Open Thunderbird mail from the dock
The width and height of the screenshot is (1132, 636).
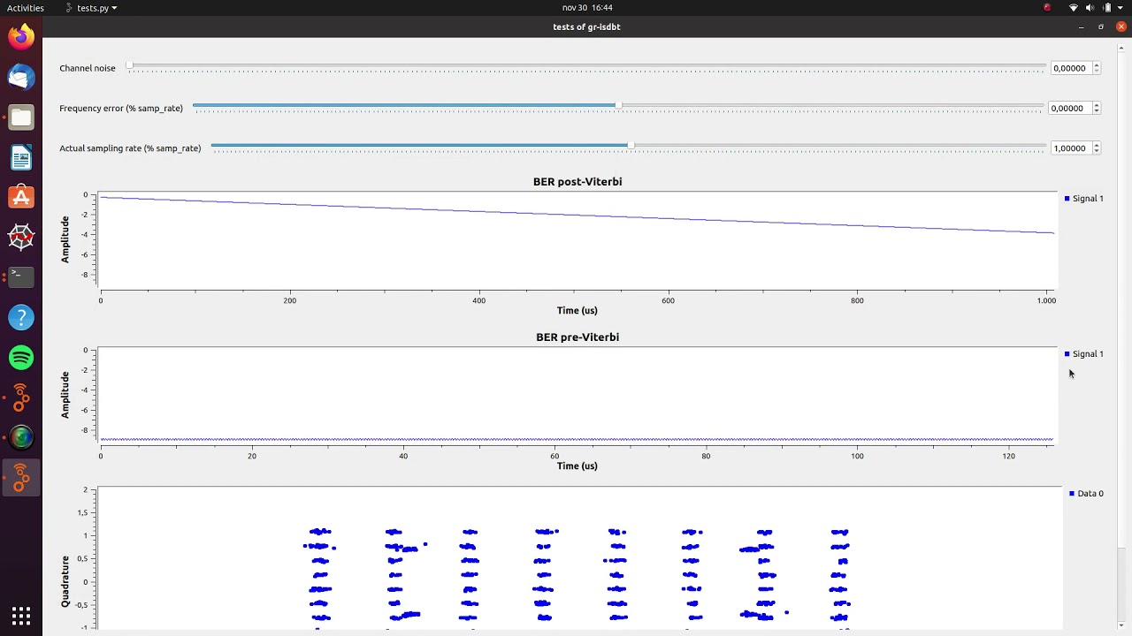(x=21, y=78)
